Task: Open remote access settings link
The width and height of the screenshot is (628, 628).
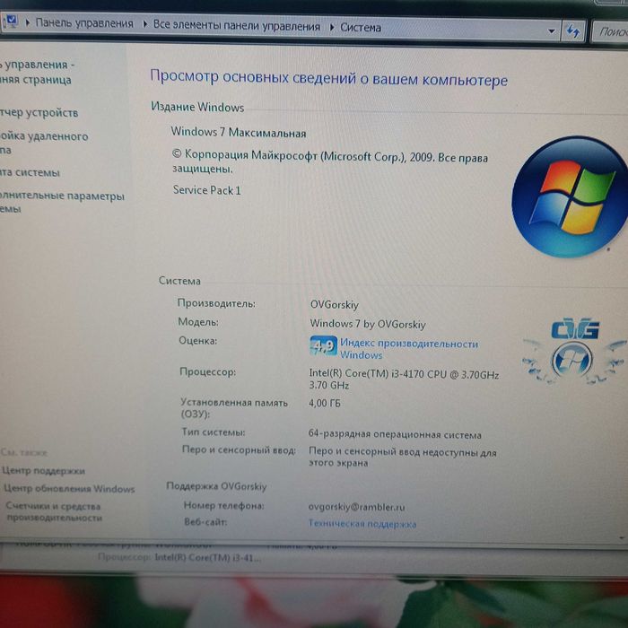Action: pyautogui.click(x=43, y=143)
